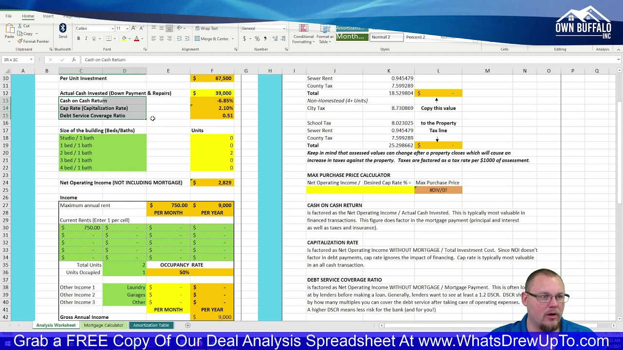The image size is (623, 350).
Task: Open Merge & Center dropdown arrow
Action: pos(232,38)
